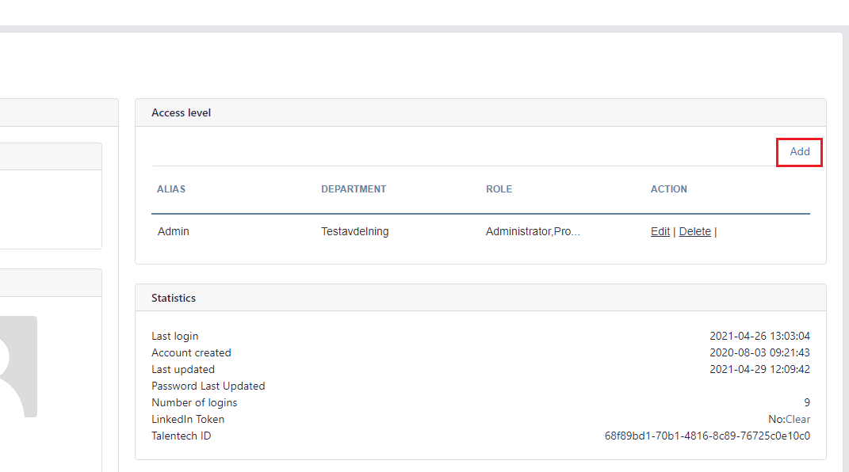The width and height of the screenshot is (849, 472).
Task: Sort by the ALIAS column header
Action: pos(171,189)
